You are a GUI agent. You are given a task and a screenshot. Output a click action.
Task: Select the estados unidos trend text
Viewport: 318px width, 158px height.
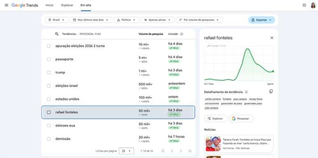pyautogui.click(x=67, y=99)
